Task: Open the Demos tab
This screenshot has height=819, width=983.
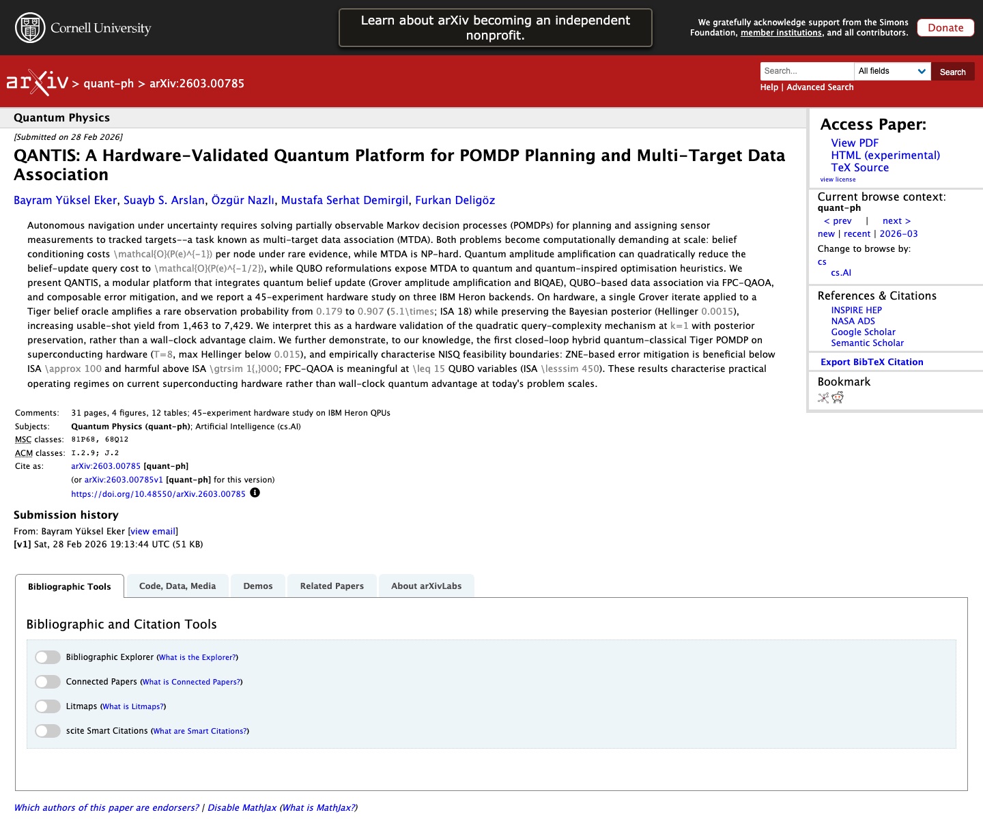Action: point(258,586)
